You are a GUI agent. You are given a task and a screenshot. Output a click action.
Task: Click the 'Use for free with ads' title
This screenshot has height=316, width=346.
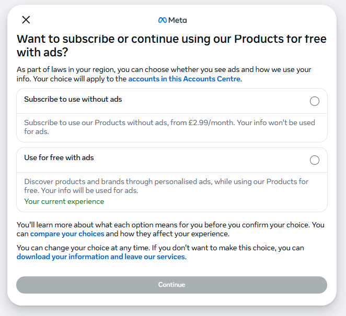[59, 157]
